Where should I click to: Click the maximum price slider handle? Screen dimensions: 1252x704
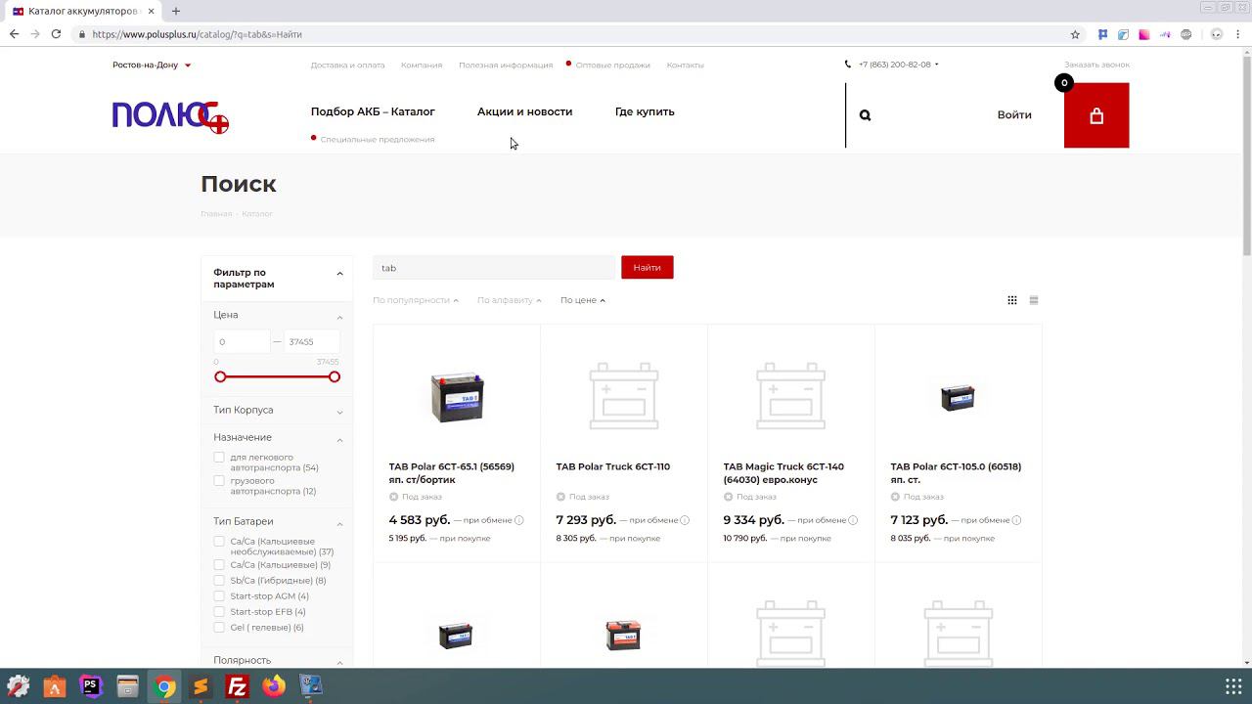[335, 377]
